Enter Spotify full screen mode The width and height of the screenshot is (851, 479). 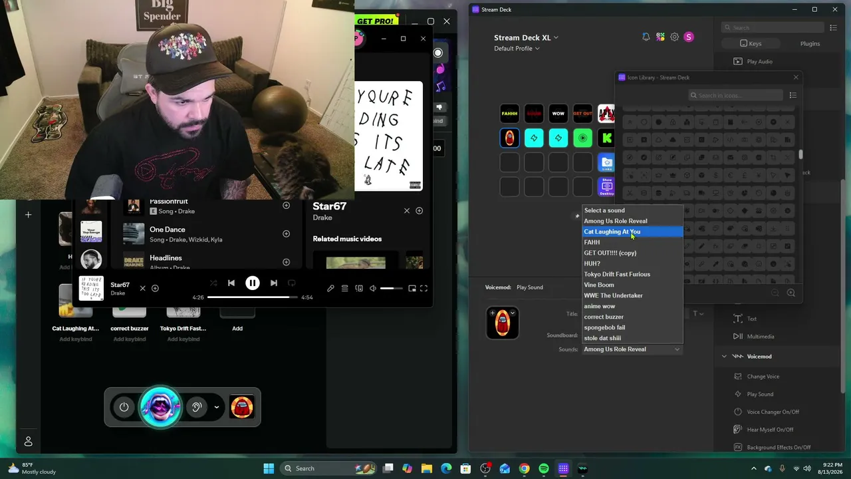click(424, 288)
